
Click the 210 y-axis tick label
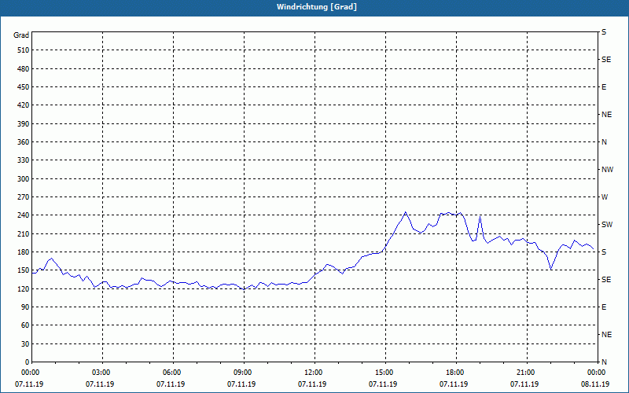tap(24, 233)
